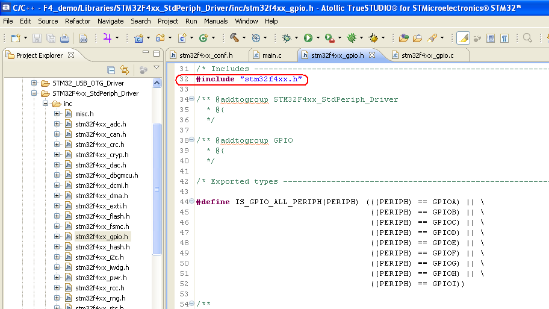Click Project Explorer scrollbar up arrow

(157, 83)
